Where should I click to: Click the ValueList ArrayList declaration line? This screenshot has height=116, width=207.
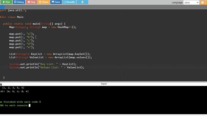pyautogui.click(x=50, y=57)
